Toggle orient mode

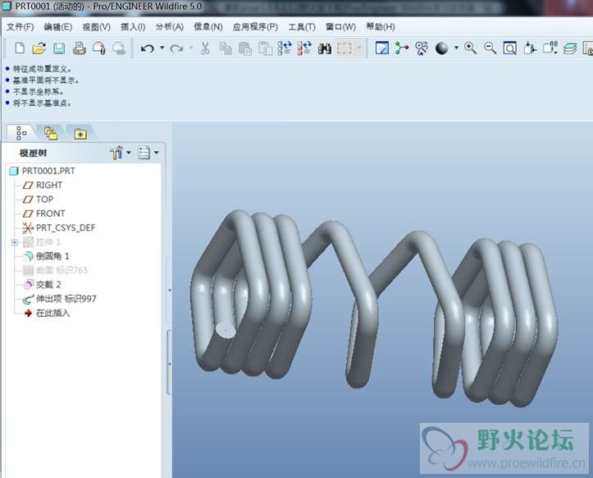(422, 48)
